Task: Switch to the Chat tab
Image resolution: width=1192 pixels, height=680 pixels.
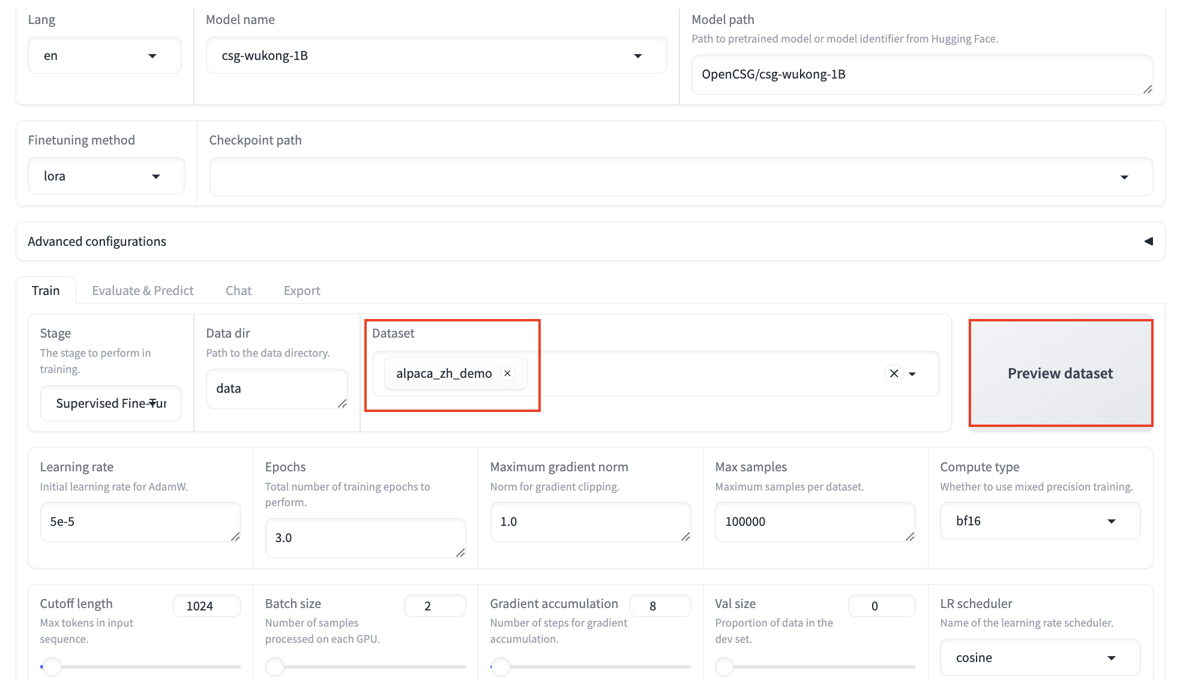Action: (238, 291)
